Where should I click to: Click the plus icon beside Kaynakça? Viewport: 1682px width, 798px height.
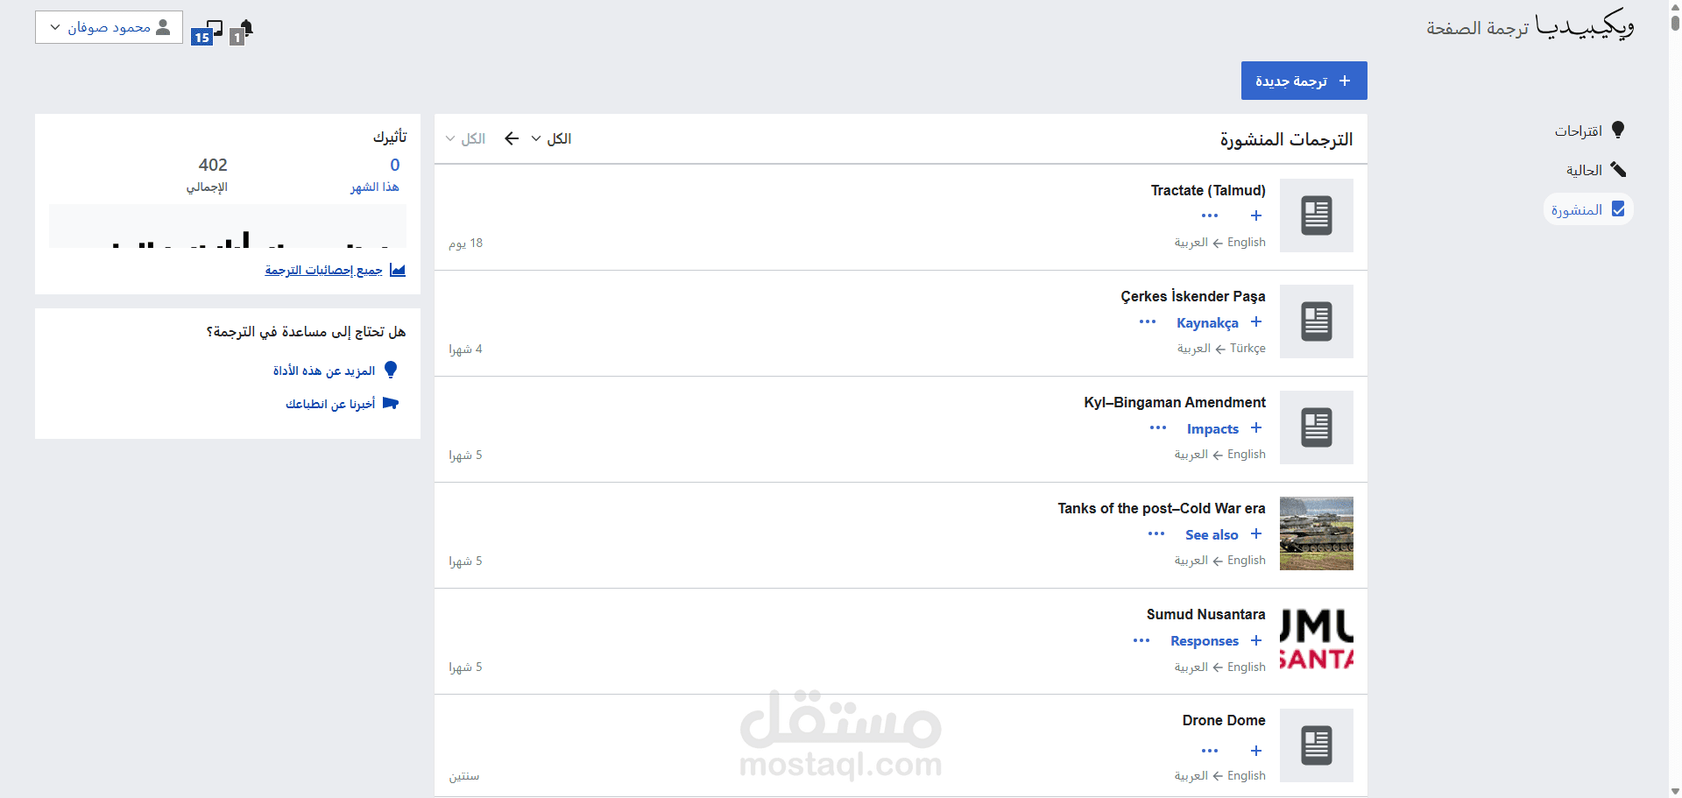1256,321
